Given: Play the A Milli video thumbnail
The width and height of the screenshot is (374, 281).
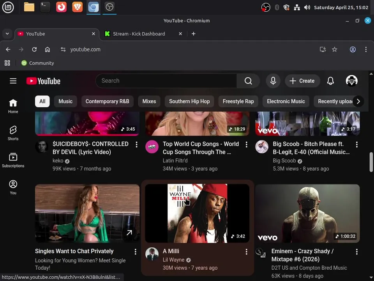Looking at the screenshot, I should (197, 213).
